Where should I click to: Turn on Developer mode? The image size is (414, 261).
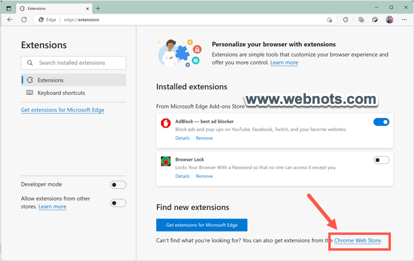click(x=118, y=185)
